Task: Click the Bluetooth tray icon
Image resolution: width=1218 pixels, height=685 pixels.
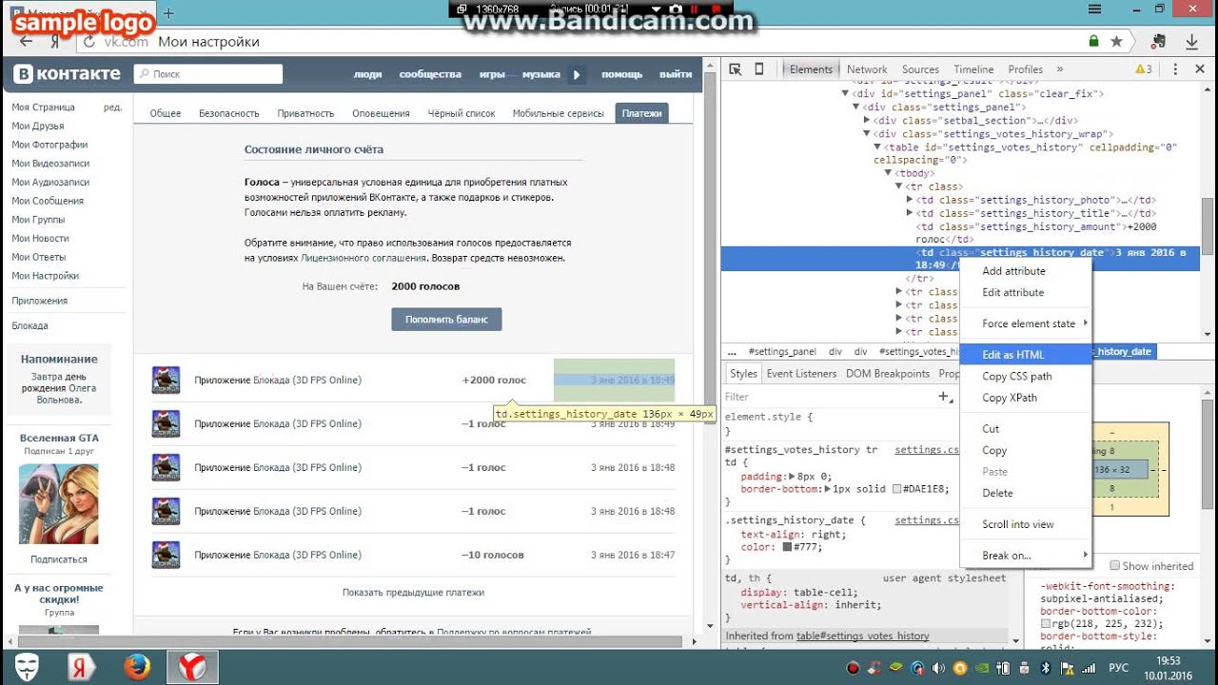Action: 1044,668
